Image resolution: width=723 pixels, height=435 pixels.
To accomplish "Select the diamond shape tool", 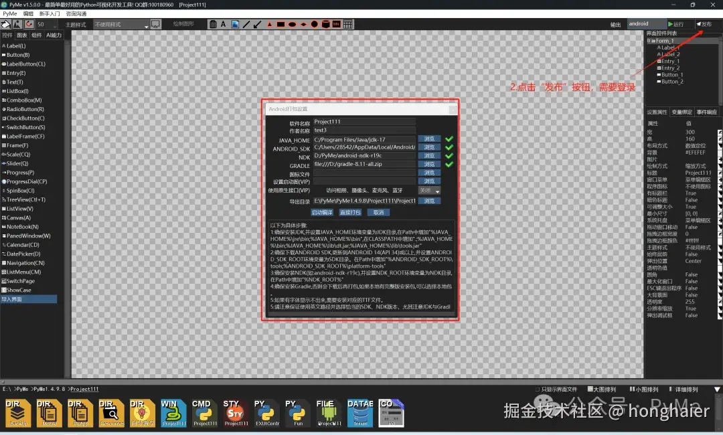I will click(303, 24).
